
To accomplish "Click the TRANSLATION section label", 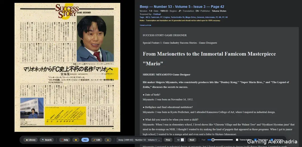I will coord(145,25).
